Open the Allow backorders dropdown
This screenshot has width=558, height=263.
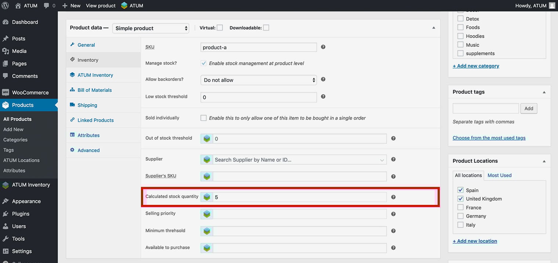(x=258, y=80)
